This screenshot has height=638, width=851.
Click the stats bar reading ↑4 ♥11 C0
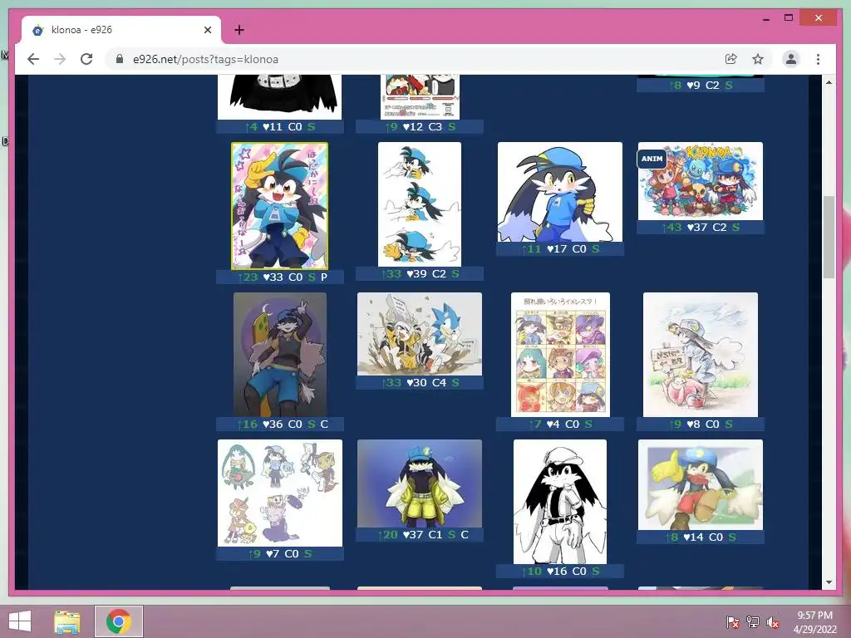[x=279, y=126]
